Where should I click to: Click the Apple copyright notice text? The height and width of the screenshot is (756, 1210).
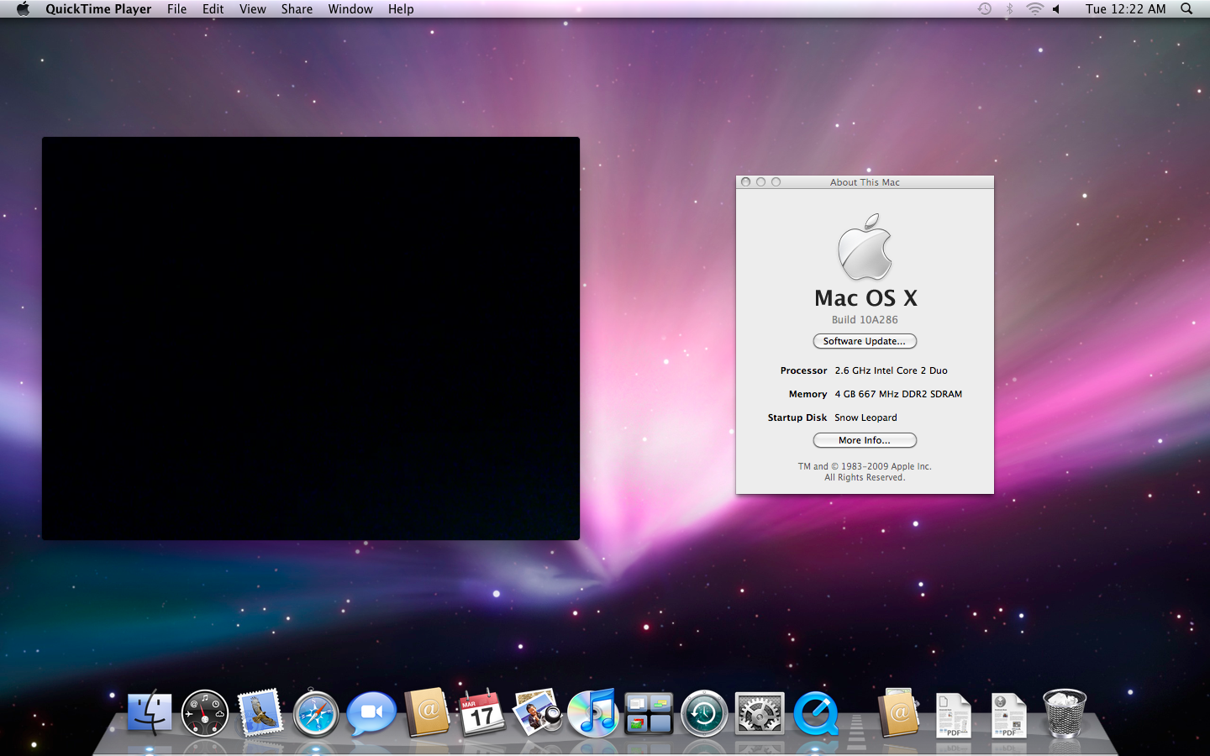[865, 472]
